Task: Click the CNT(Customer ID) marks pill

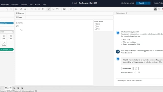Action: click(x=7, y=49)
